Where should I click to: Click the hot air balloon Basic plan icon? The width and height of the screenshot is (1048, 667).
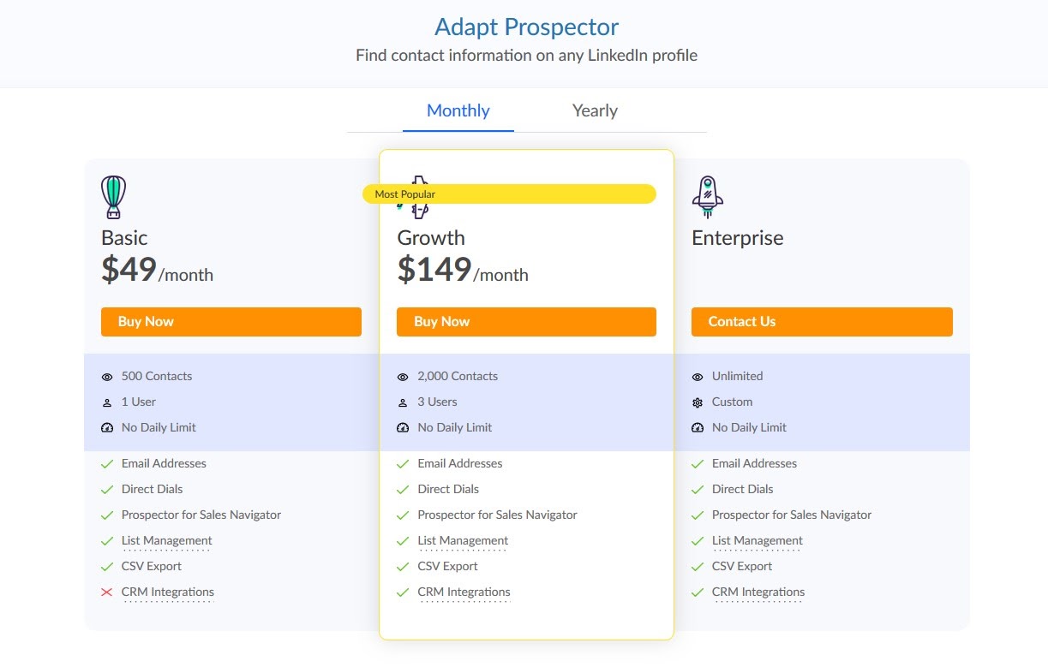114,197
